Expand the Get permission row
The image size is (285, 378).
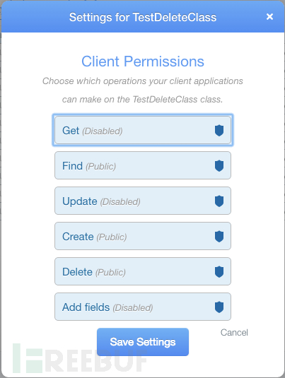(143, 130)
